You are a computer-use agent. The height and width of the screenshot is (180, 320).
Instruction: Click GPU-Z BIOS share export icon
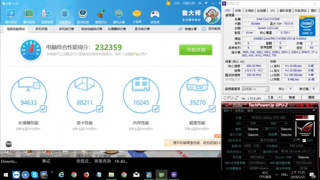click(297, 140)
